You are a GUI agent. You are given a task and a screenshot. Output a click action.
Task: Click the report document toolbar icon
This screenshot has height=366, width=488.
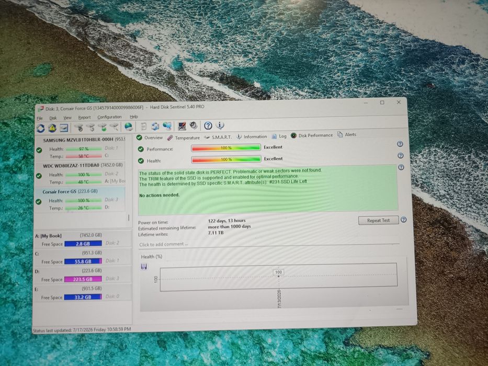143,127
